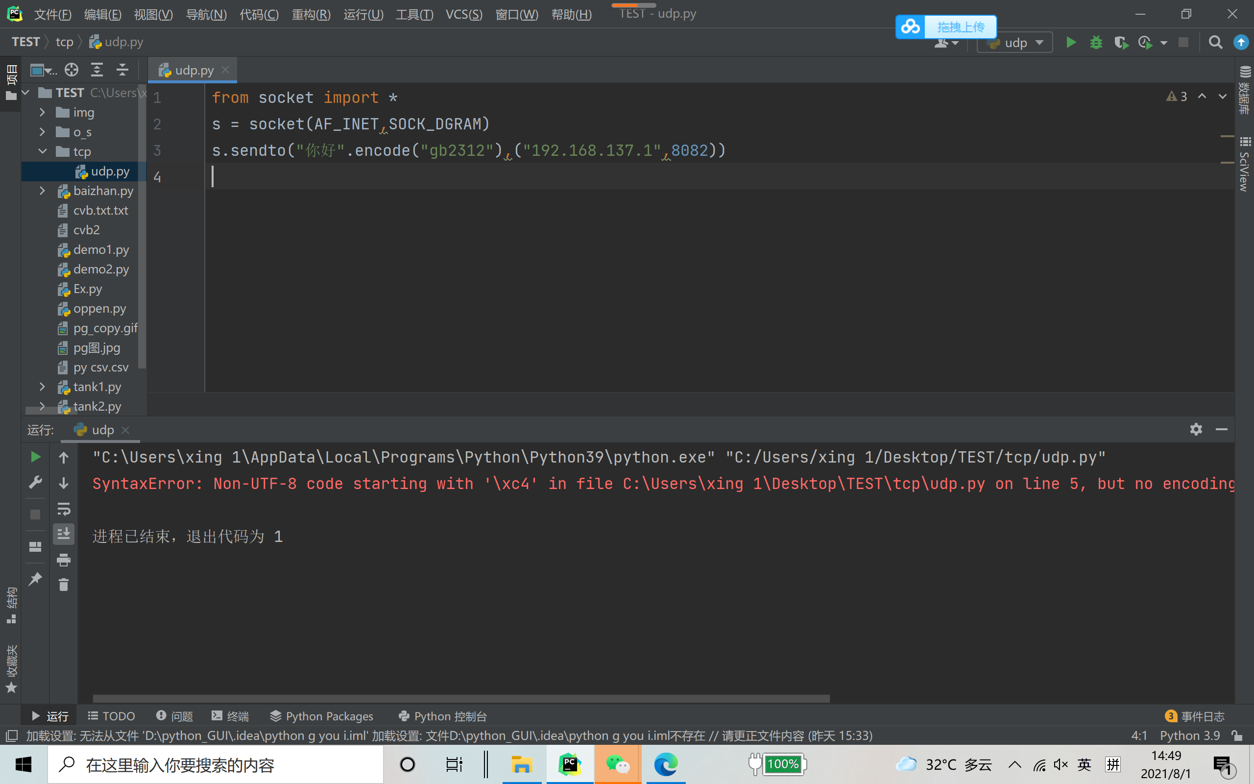Viewport: 1254px width, 784px height.
Task: Open the cloud drag-upload widget
Action: [946, 26]
